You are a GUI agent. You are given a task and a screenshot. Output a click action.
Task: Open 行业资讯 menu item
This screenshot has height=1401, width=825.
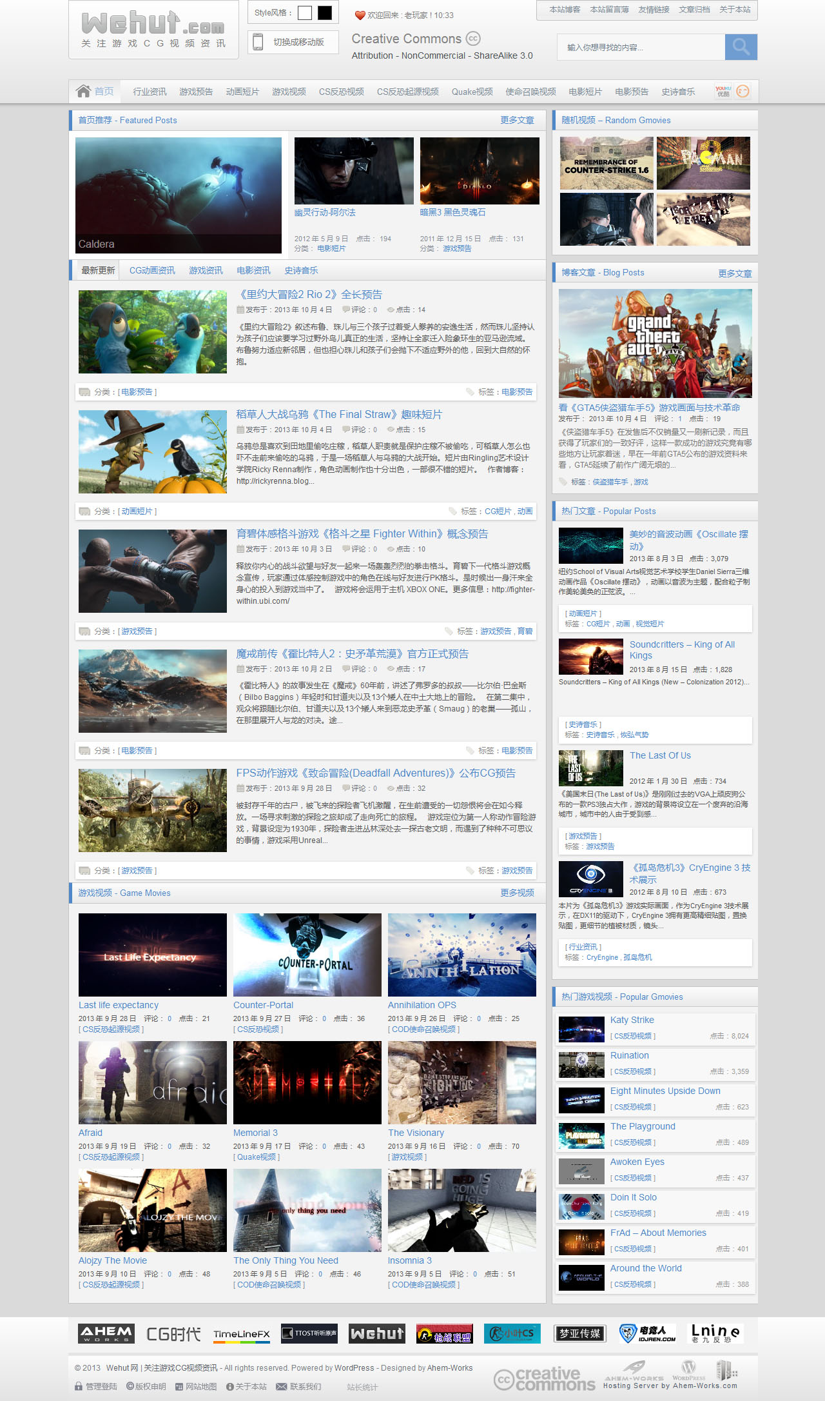coord(150,92)
